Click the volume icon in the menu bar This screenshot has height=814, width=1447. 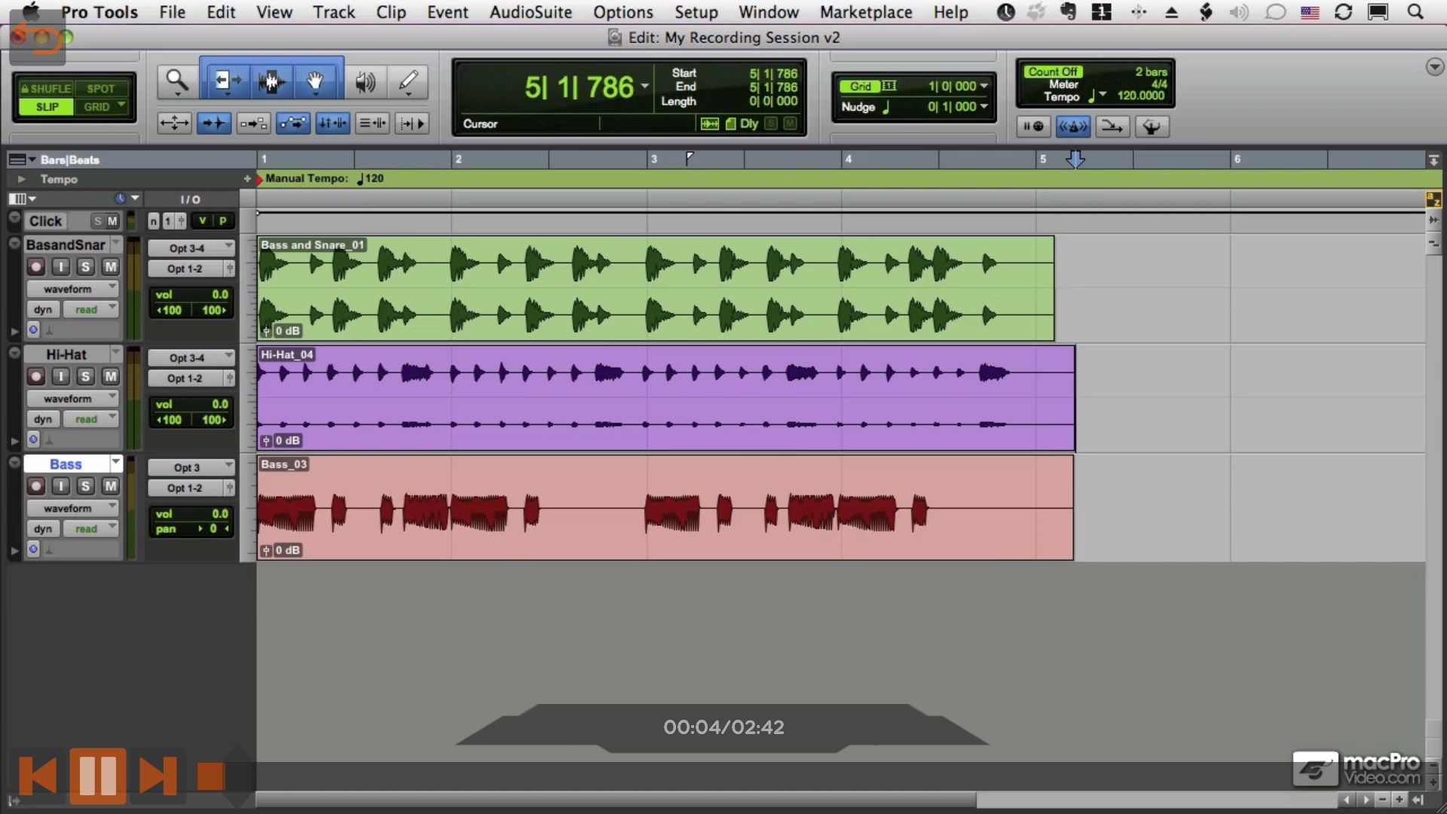(1238, 12)
